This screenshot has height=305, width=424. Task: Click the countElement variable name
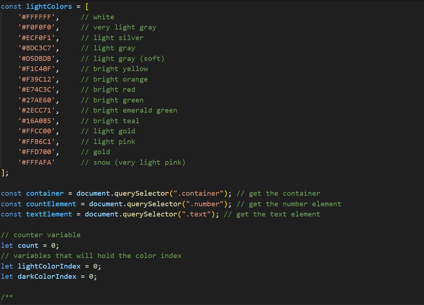tap(51, 204)
